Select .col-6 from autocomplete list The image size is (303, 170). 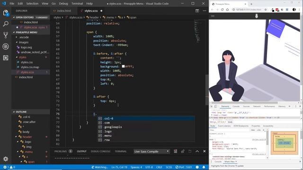click(146, 119)
